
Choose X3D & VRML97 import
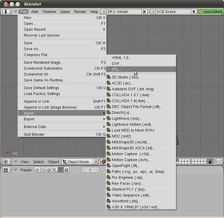[x=141, y=207]
